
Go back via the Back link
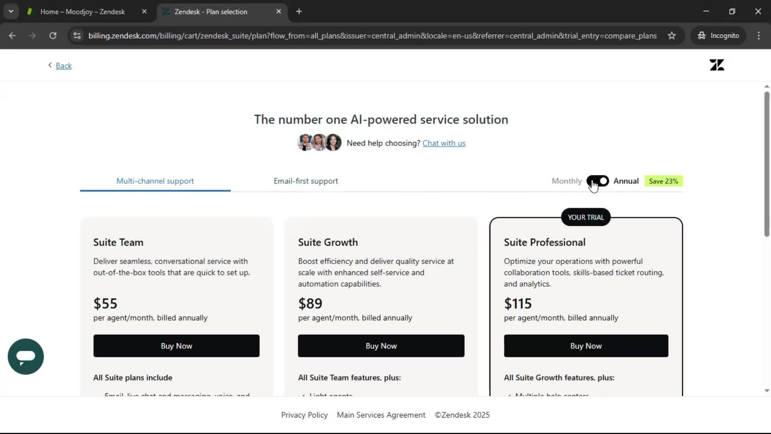[x=63, y=66]
